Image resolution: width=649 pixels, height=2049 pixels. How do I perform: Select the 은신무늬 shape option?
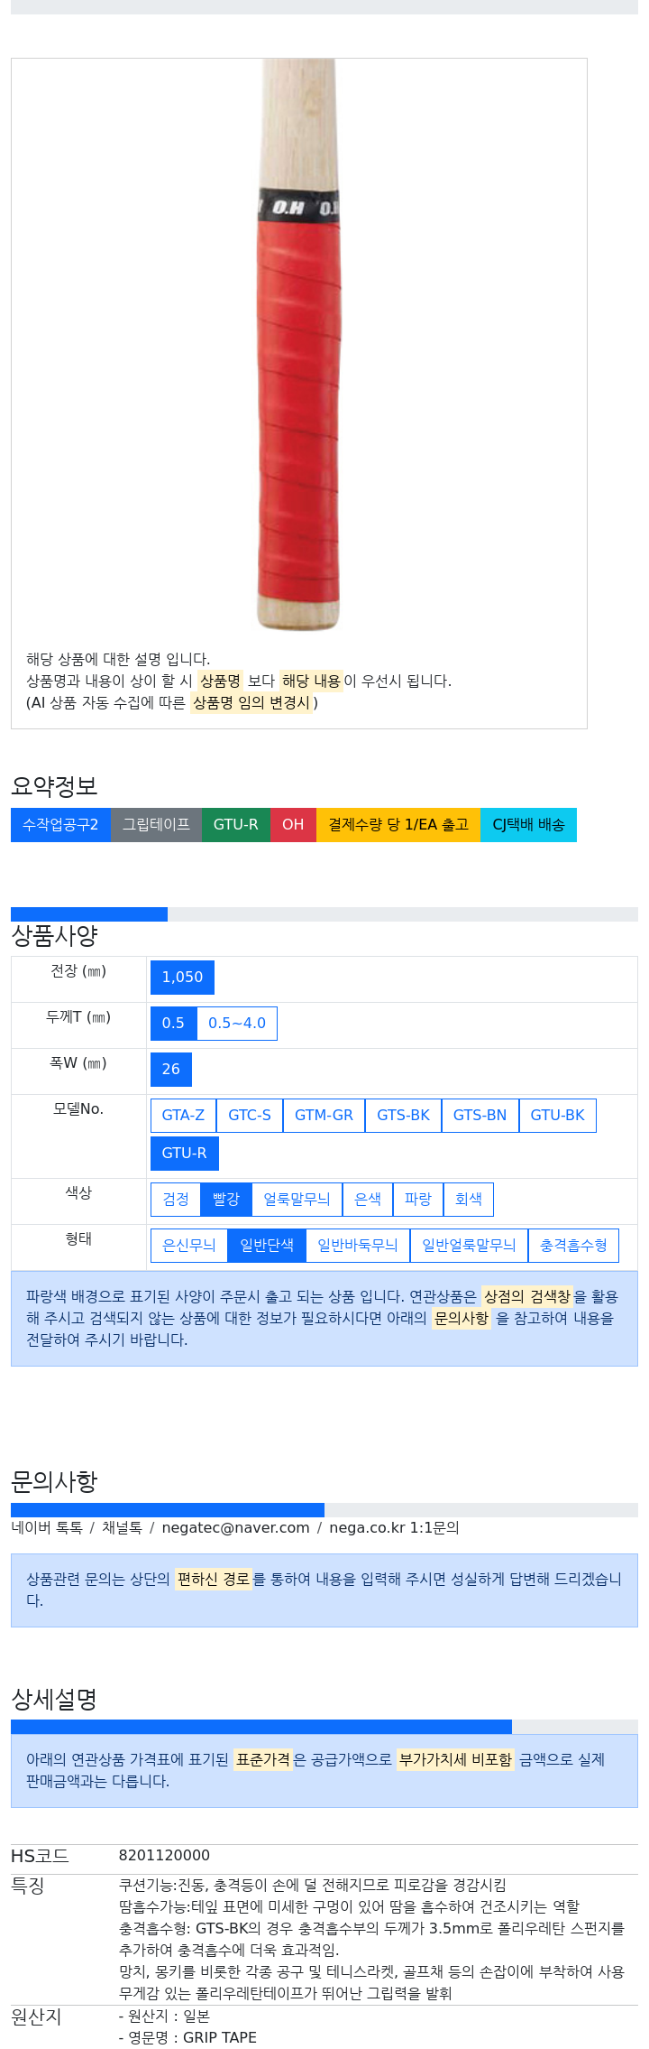pyautogui.click(x=189, y=1246)
